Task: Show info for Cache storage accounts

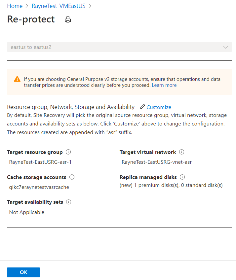Action: 72,177
